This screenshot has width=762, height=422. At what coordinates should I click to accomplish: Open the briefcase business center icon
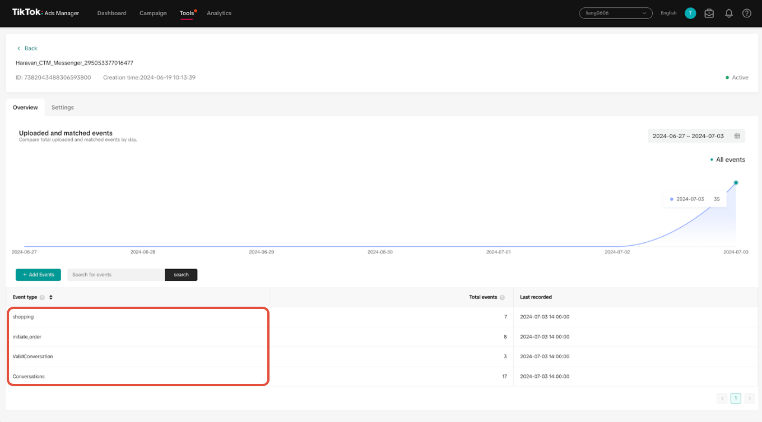coord(709,13)
